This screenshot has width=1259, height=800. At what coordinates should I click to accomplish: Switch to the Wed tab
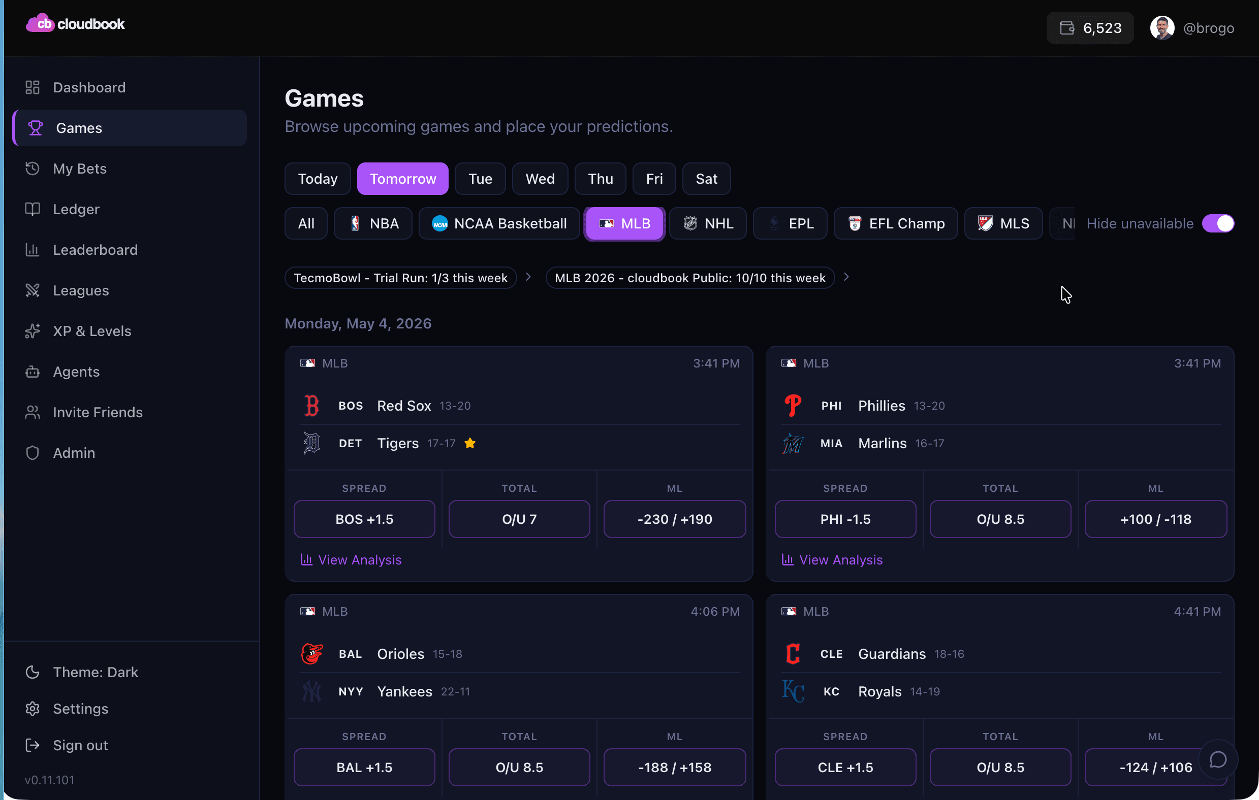click(540, 179)
